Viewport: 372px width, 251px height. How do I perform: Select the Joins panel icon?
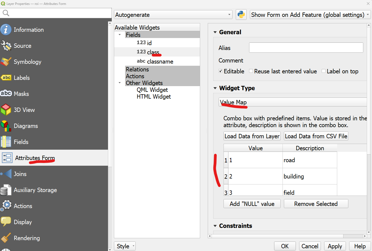(6, 174)
